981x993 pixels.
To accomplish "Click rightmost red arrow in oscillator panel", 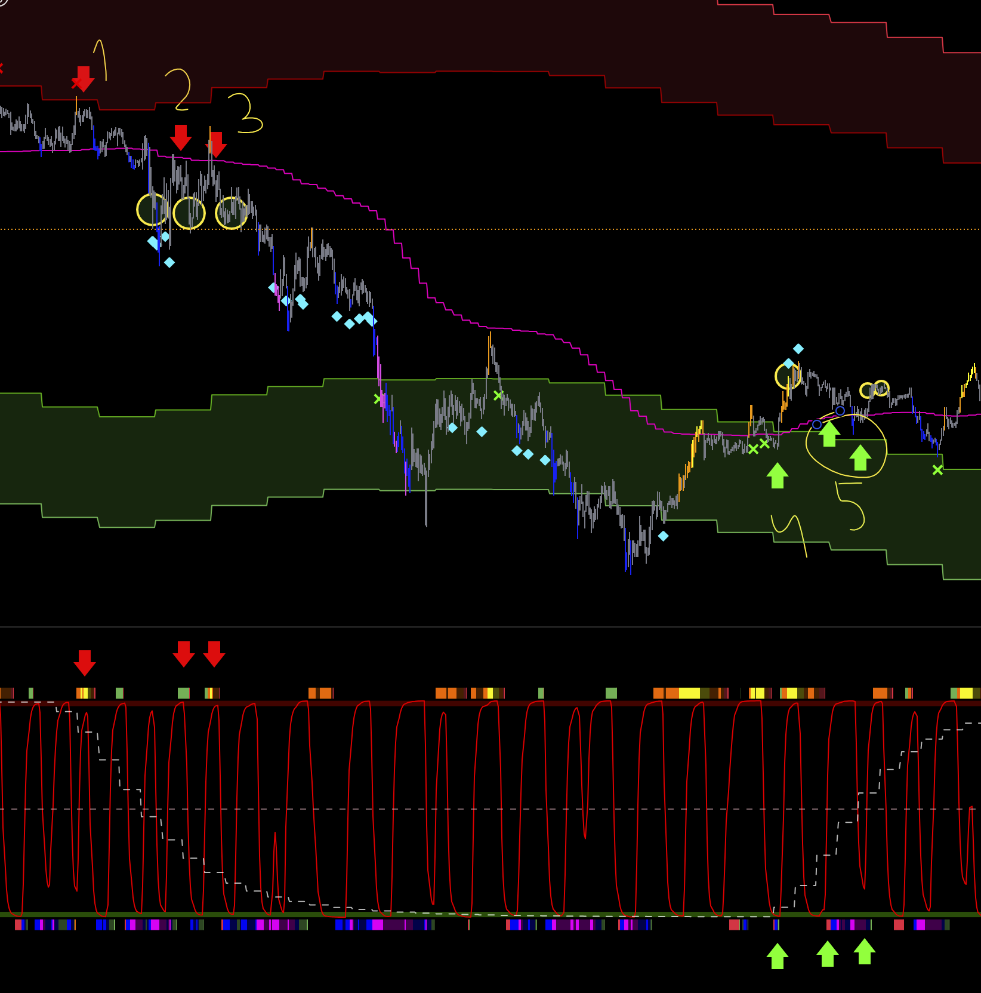I will point(214,654).
